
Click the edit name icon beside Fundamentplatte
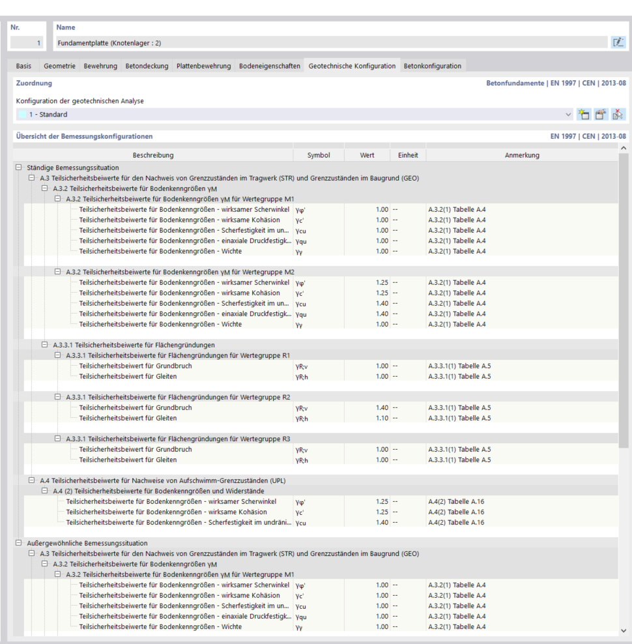(x=618, y=42)
